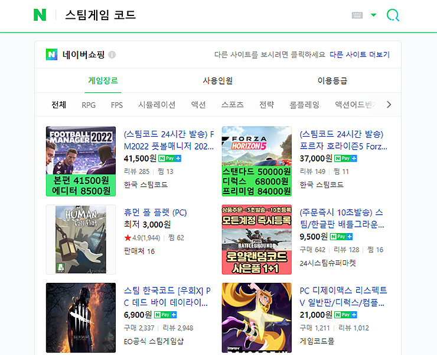Open 데드 바이 데이라이트 product title link

pyautogui.click(x=167, y=296)
